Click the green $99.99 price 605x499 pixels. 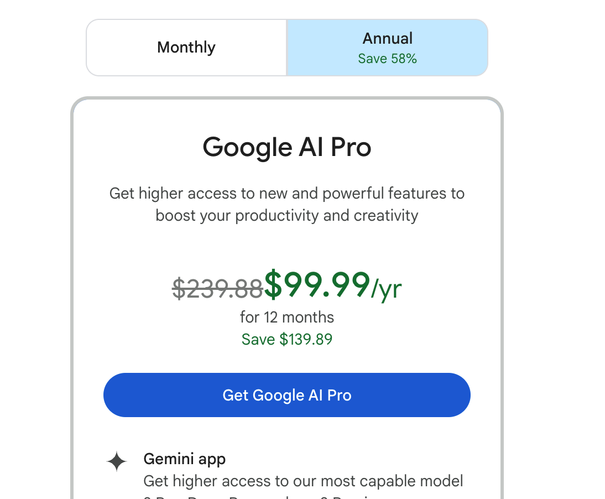tap(317, 285)
